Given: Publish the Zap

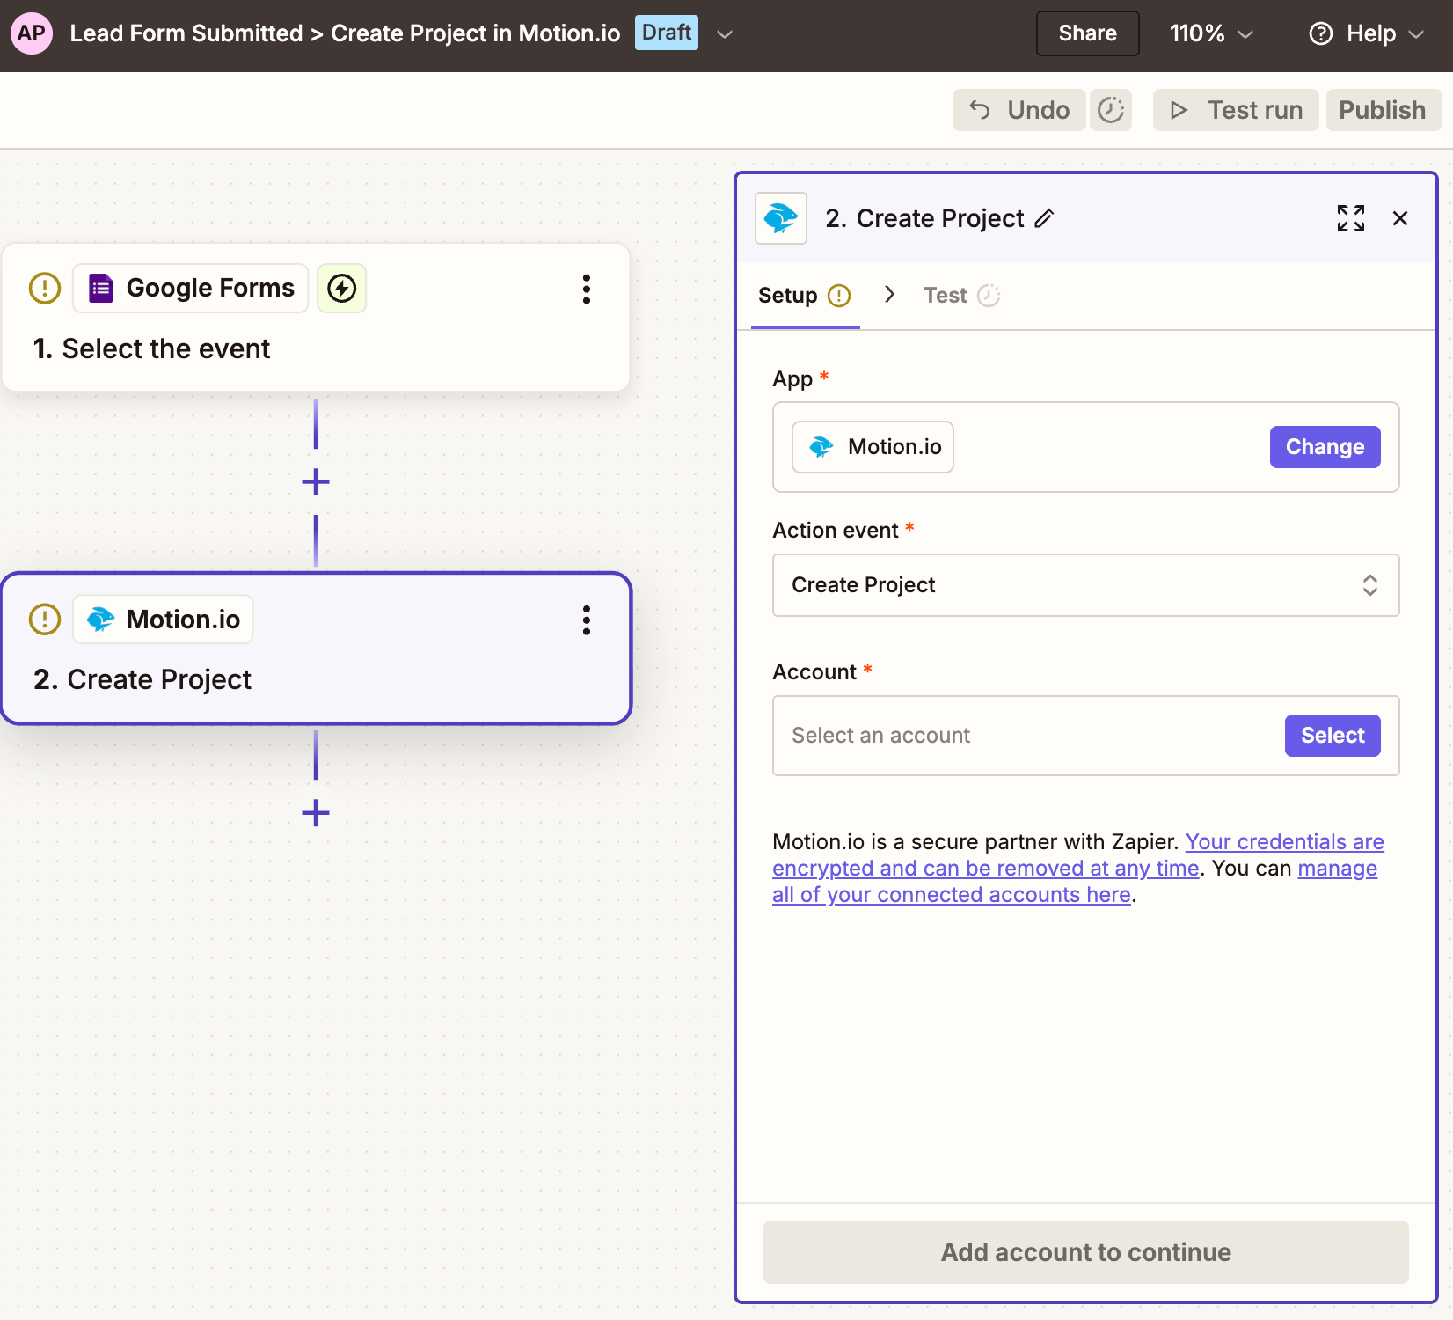Looking at the screenshot, I should coord(1383,110).
